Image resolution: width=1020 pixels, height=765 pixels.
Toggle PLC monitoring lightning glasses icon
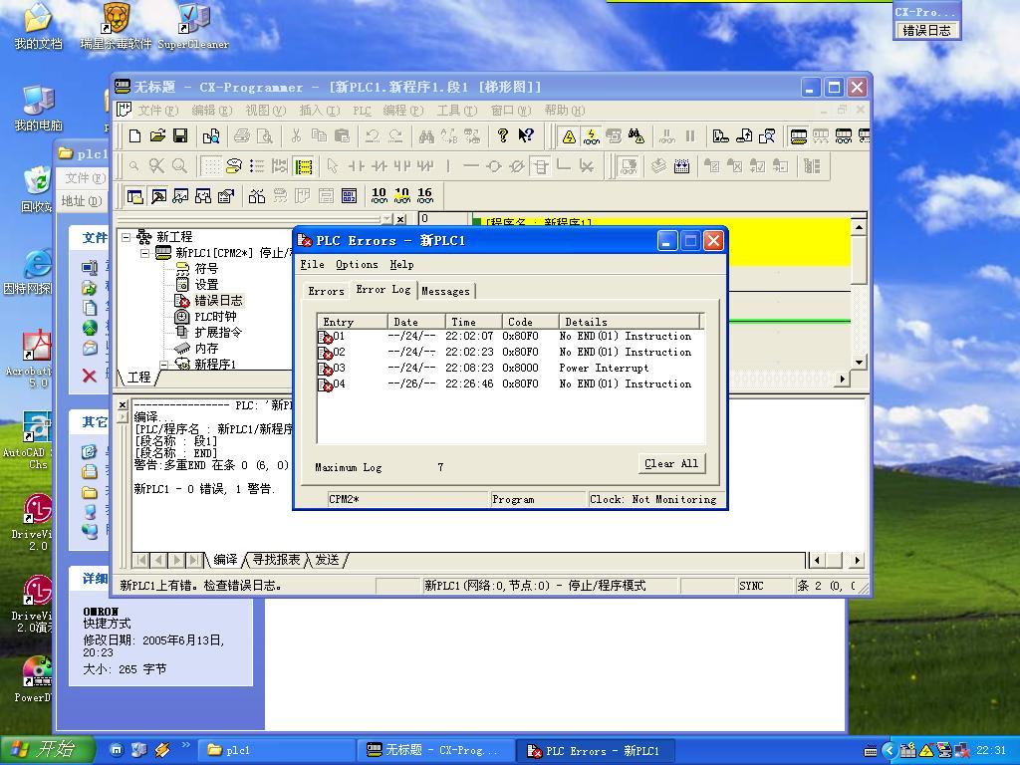[x=592, y=135]
